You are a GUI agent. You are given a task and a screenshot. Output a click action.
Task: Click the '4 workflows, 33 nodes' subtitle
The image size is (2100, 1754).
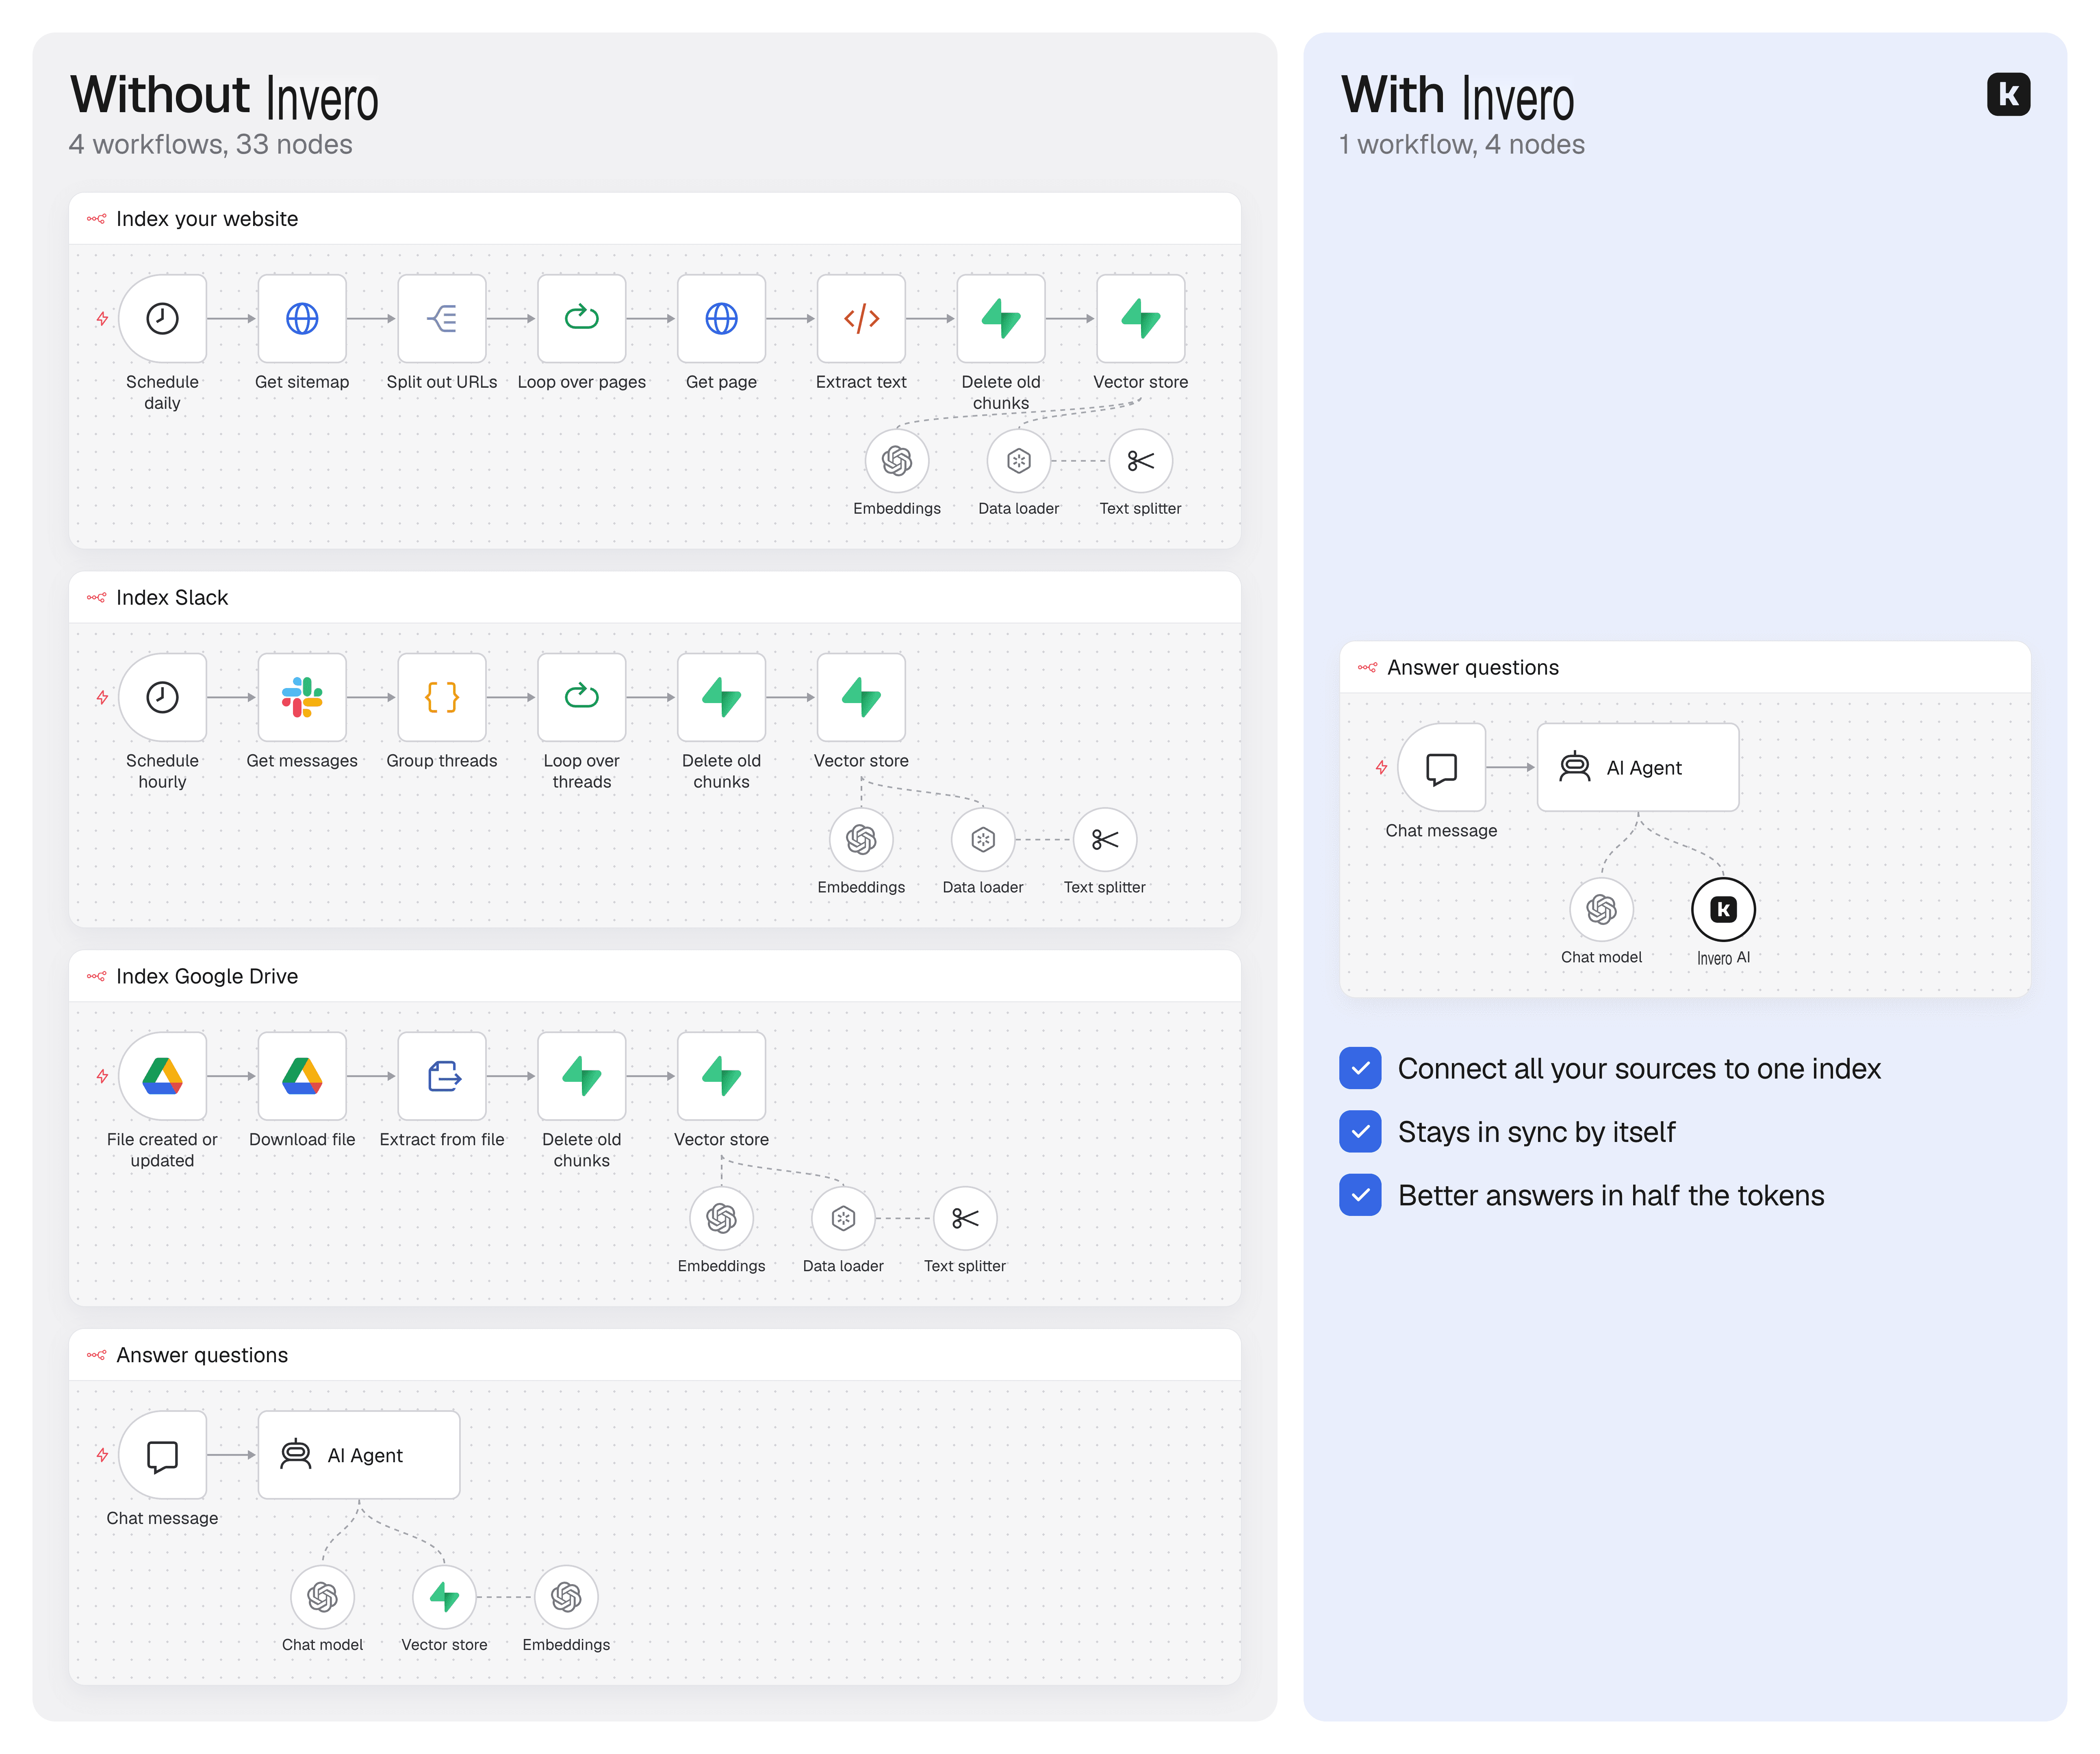pyautogui.click(x=210, y=145)
